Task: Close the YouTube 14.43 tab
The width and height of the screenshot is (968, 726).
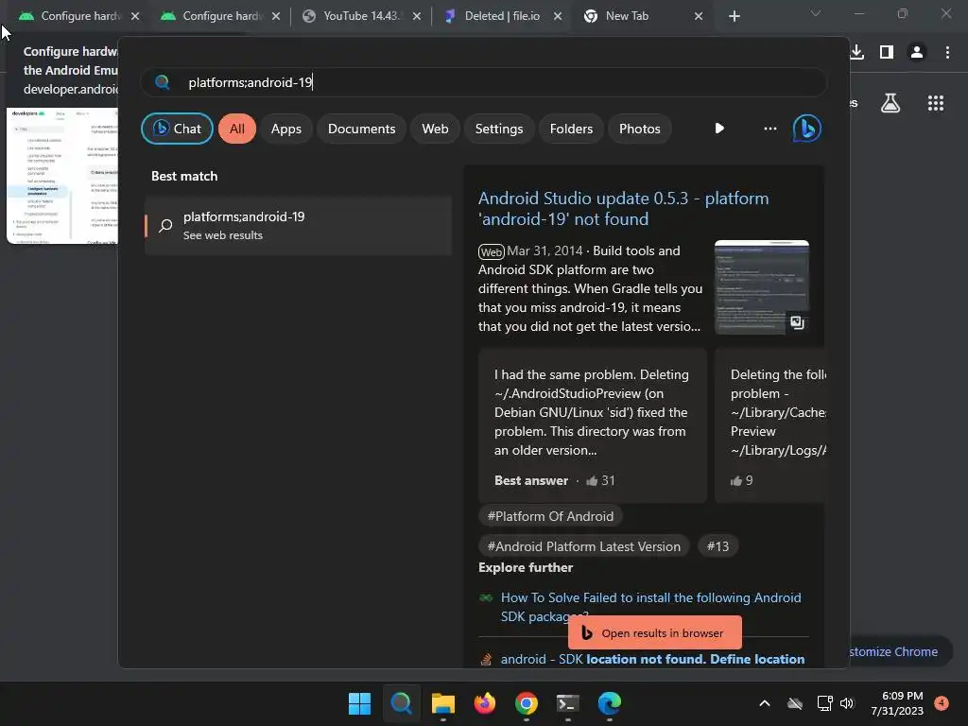Action: (417, 16)
